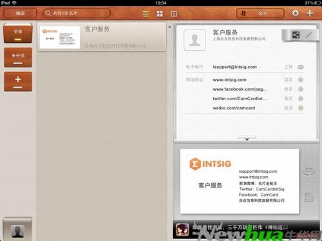Tap the advertisement banner at the bottom

tap(246, 229)
